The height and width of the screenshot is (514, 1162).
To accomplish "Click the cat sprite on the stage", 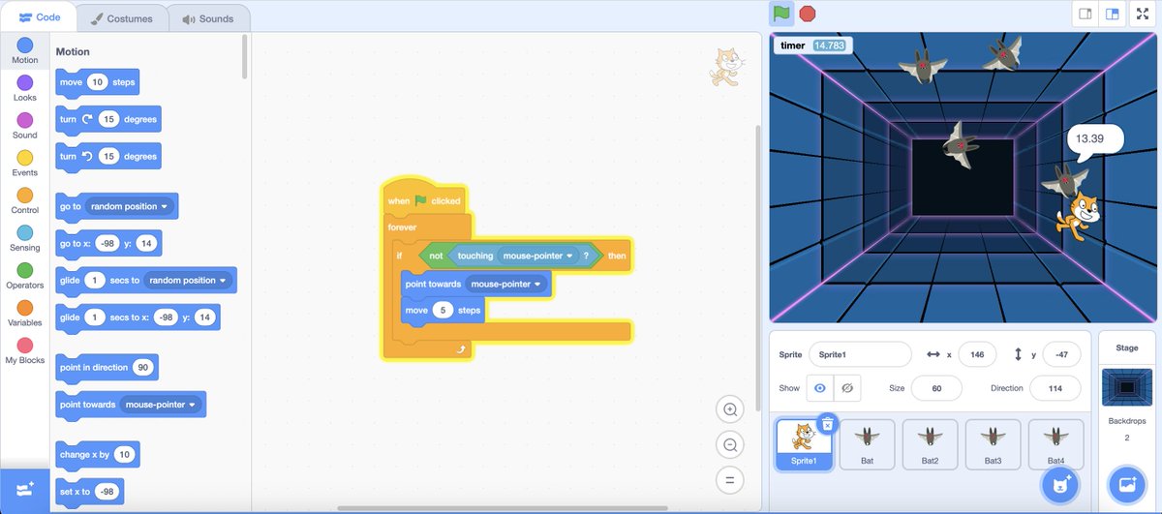I will tap(1079, 215).
